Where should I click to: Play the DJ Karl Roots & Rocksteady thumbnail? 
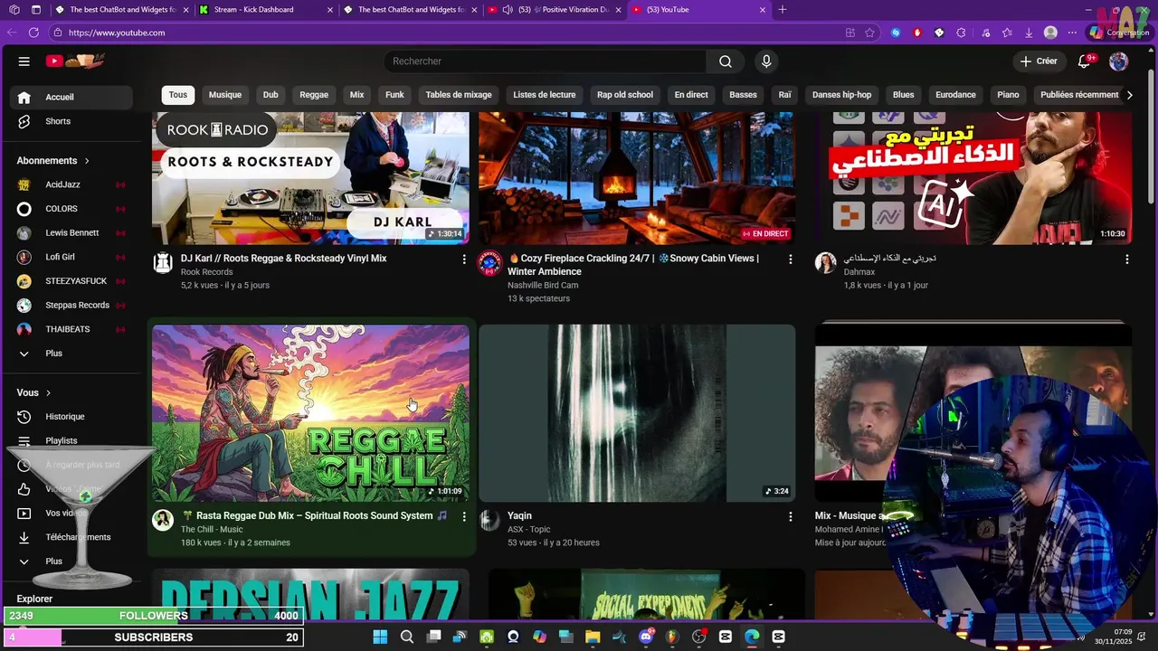[310, 178]
